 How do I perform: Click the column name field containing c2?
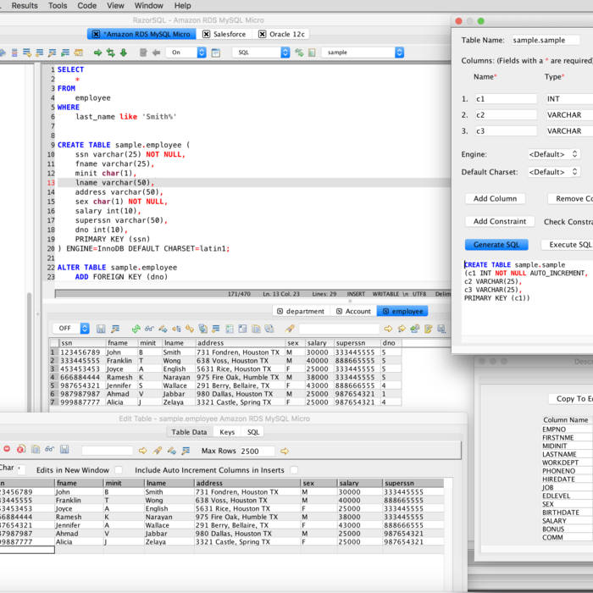pos(506,115)
